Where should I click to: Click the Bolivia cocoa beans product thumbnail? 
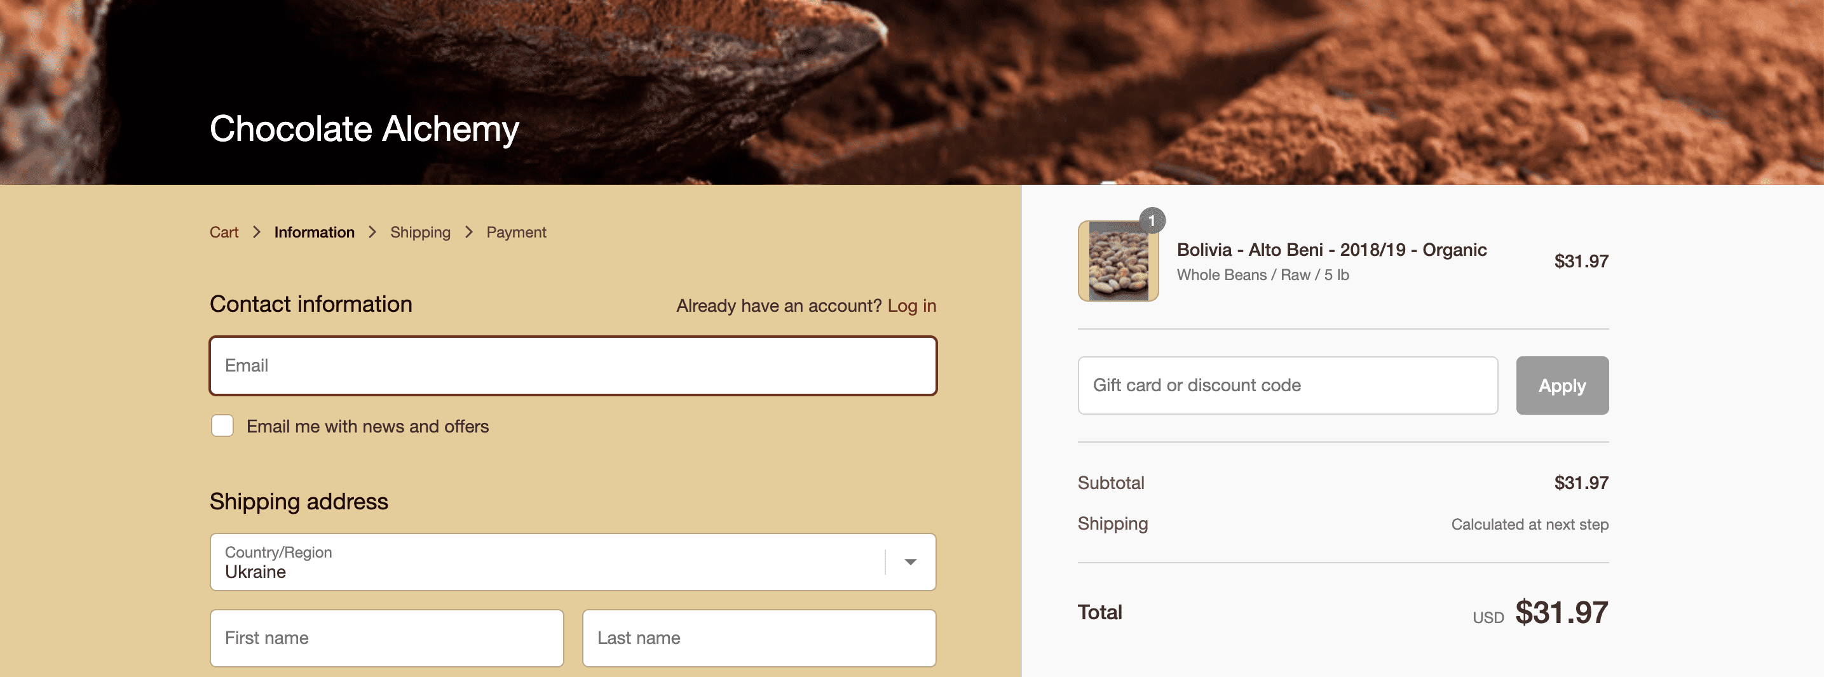click(x=1118, y=262)
